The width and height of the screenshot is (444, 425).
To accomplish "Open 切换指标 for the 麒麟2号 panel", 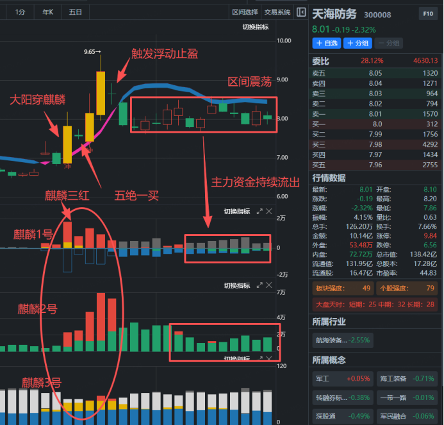I will point(236,285).
